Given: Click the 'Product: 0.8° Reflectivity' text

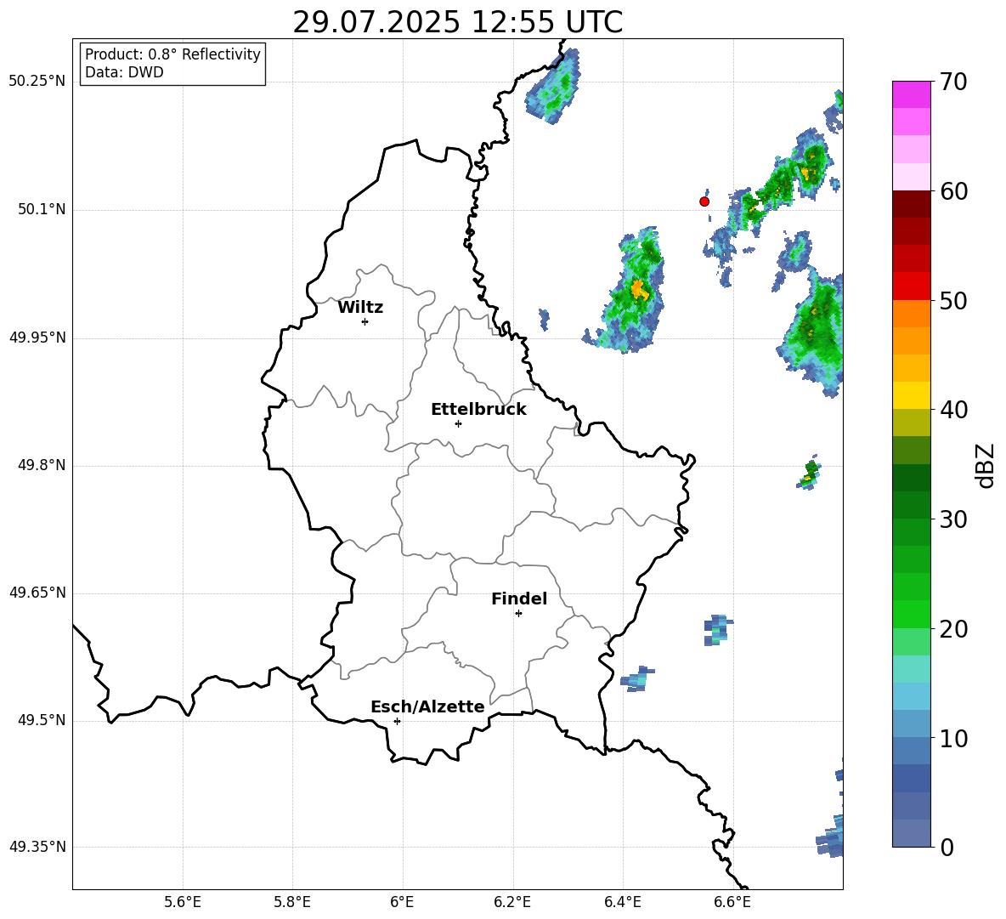Looking at the screenshot, I should [172, 54].
